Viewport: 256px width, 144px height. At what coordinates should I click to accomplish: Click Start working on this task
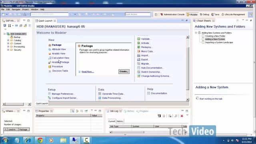[211, 99]
